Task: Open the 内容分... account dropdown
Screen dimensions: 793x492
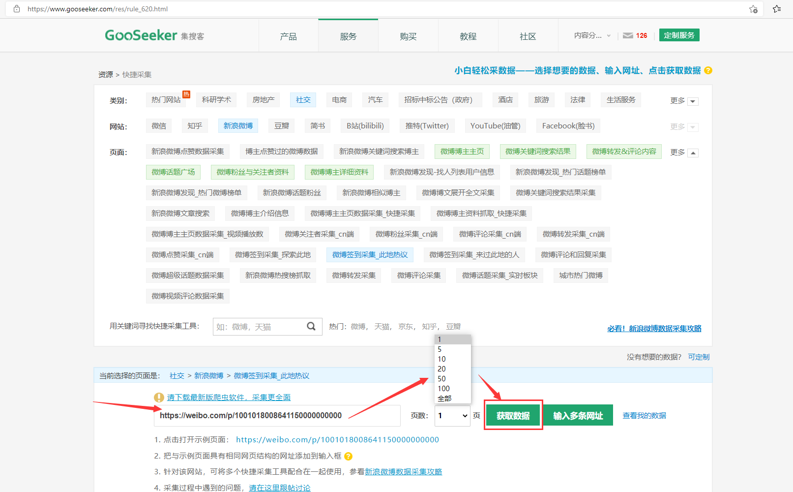Action: 592,35
